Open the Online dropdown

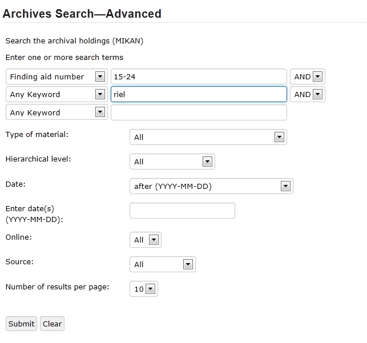pyautogui.click(x=146, y=240)
